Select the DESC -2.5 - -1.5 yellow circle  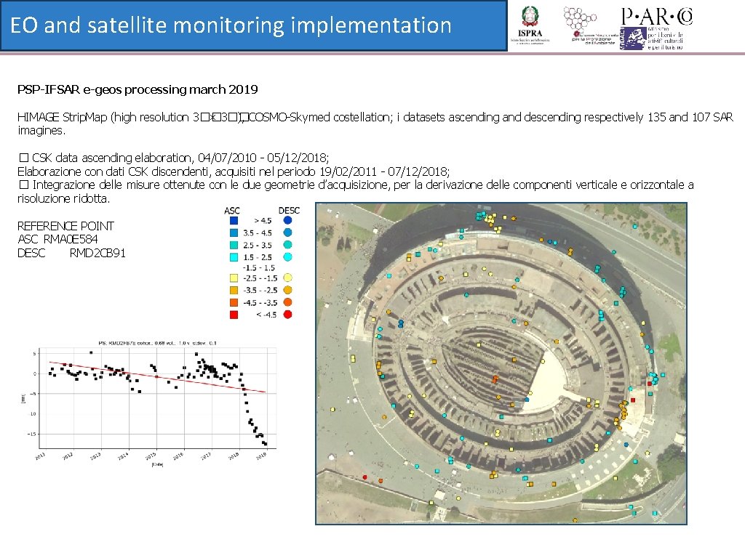coord(287,278)
